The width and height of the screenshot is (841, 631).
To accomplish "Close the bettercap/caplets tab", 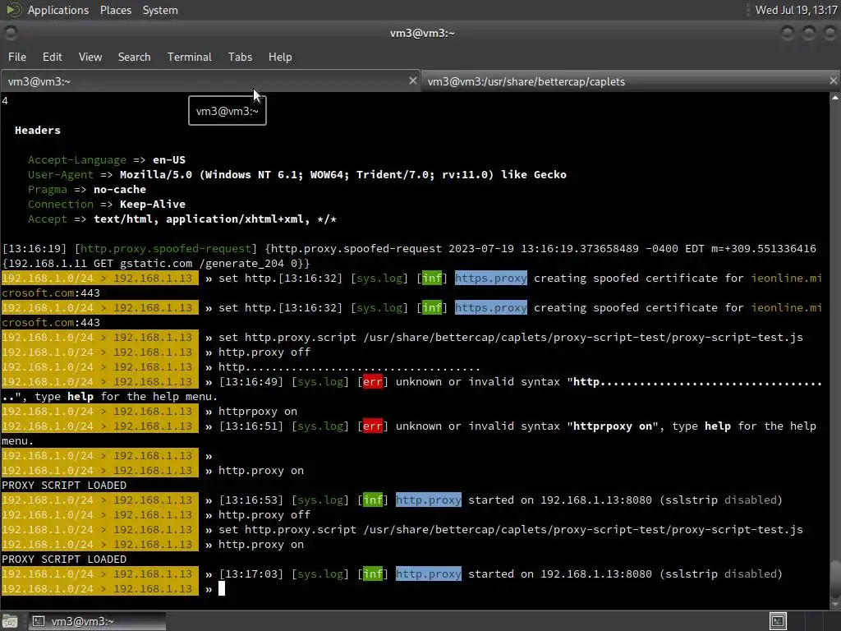I will [833, 81].
